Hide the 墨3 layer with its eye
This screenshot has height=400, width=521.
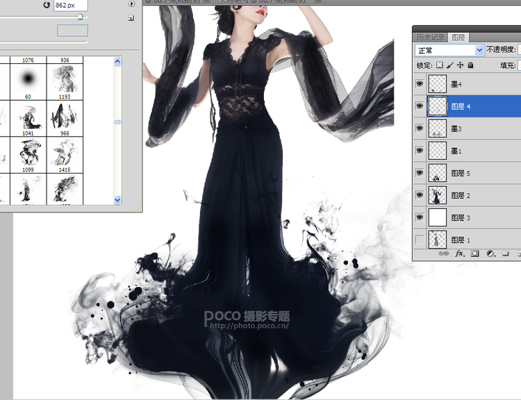coord(420,128)
